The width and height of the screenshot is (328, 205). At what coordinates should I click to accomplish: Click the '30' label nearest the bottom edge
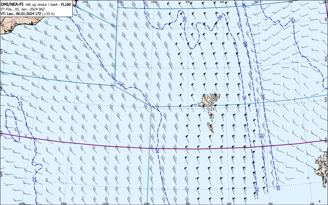tap(278, 187)
